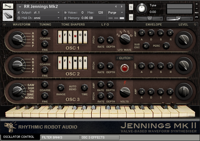
Task: Toggle OSC 1 tone shaper E
Action: 60,37
